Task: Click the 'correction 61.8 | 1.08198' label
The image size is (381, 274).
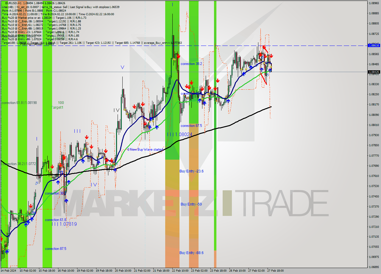Action: point(19,103)
